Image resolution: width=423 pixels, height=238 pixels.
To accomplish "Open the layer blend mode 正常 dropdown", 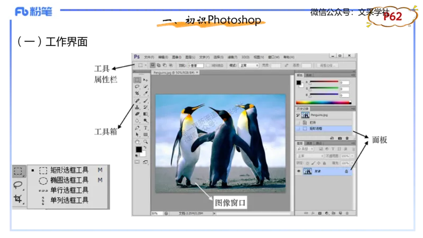I will pos(310,156).
